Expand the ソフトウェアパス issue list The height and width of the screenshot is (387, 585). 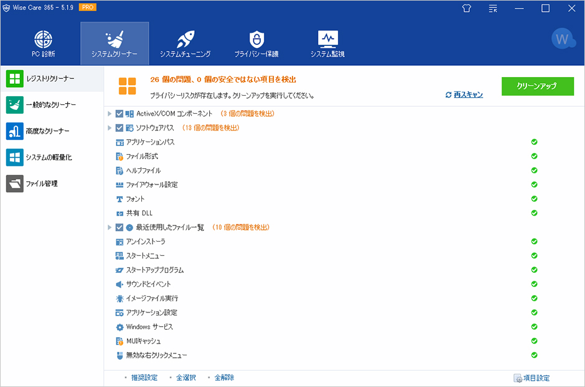pos(110,128)
